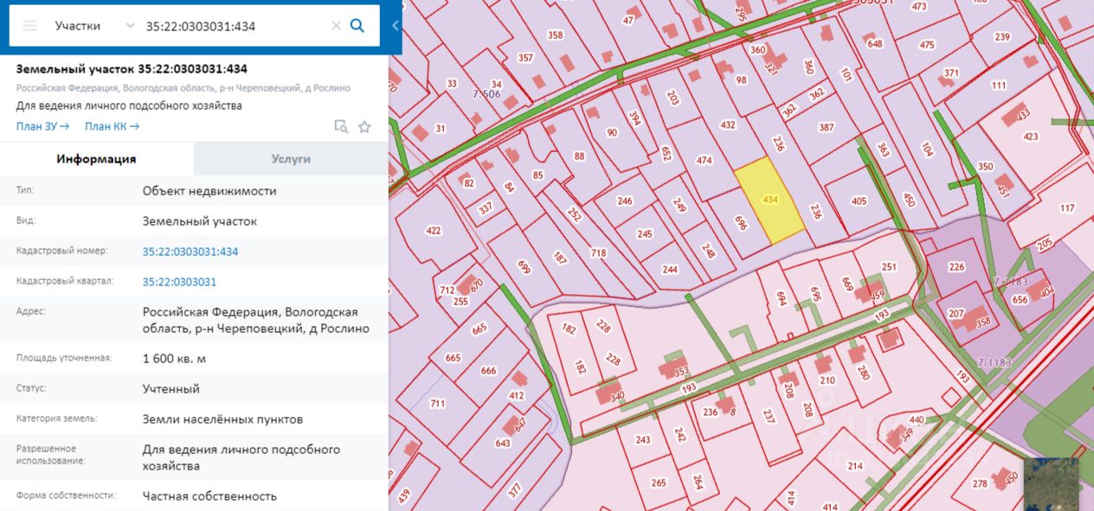Click the magnifier search icon
The image size is (1094, 511).
[357, 26]
